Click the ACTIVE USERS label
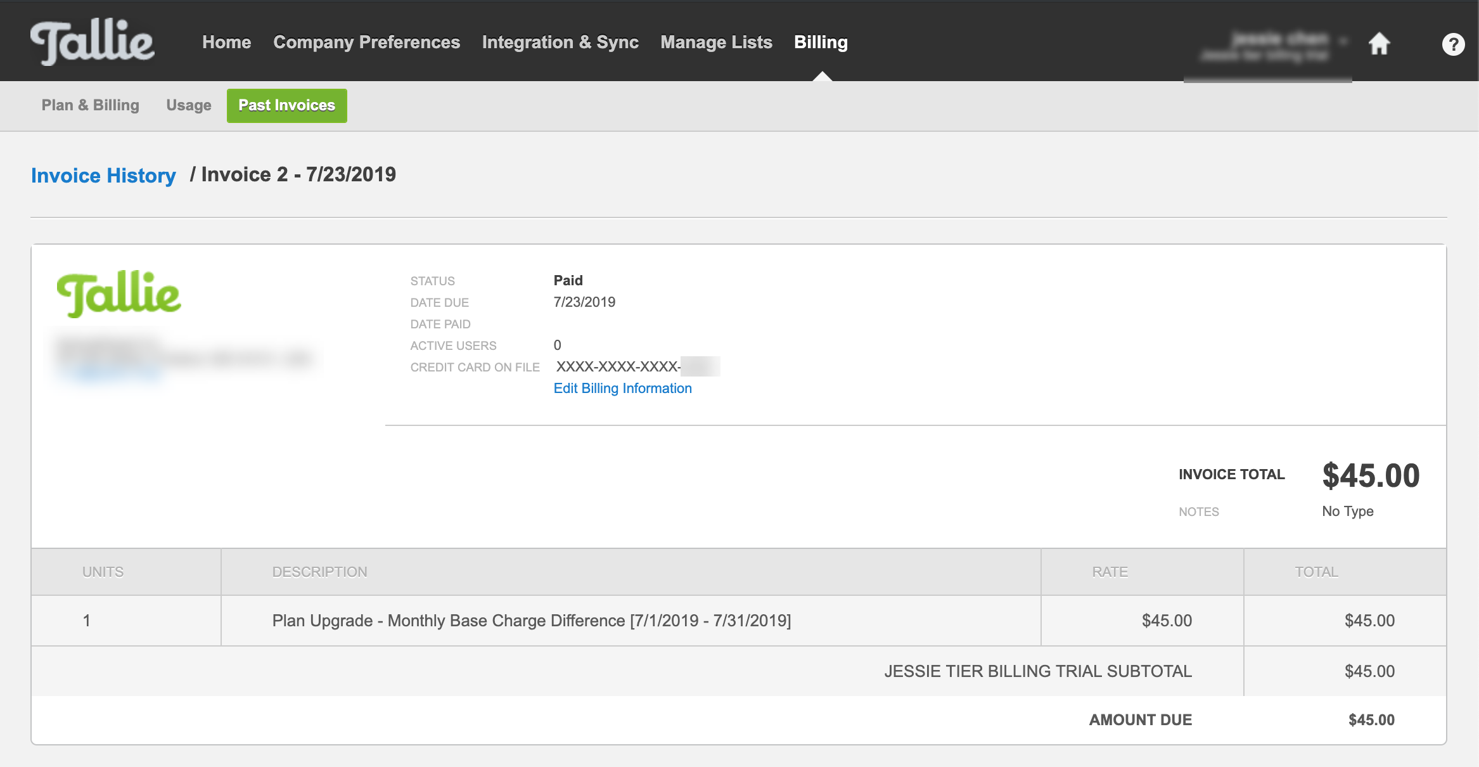The width and height of the screenshot is (1479, 767). point(453,345)
